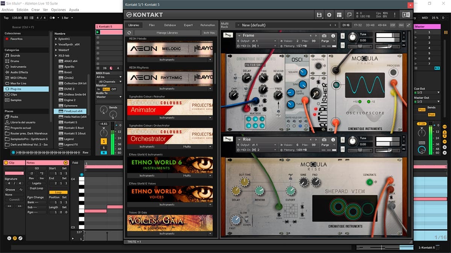Set Monitor to Off

[114, 89]
